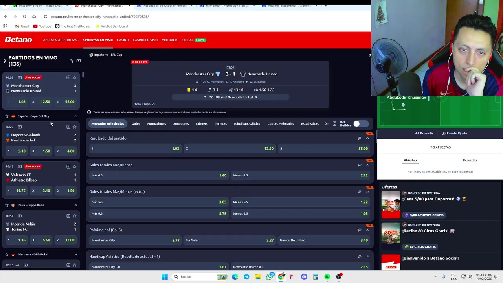
Task: Click the video icon next to 74:17
Action: tap(20, 166)
